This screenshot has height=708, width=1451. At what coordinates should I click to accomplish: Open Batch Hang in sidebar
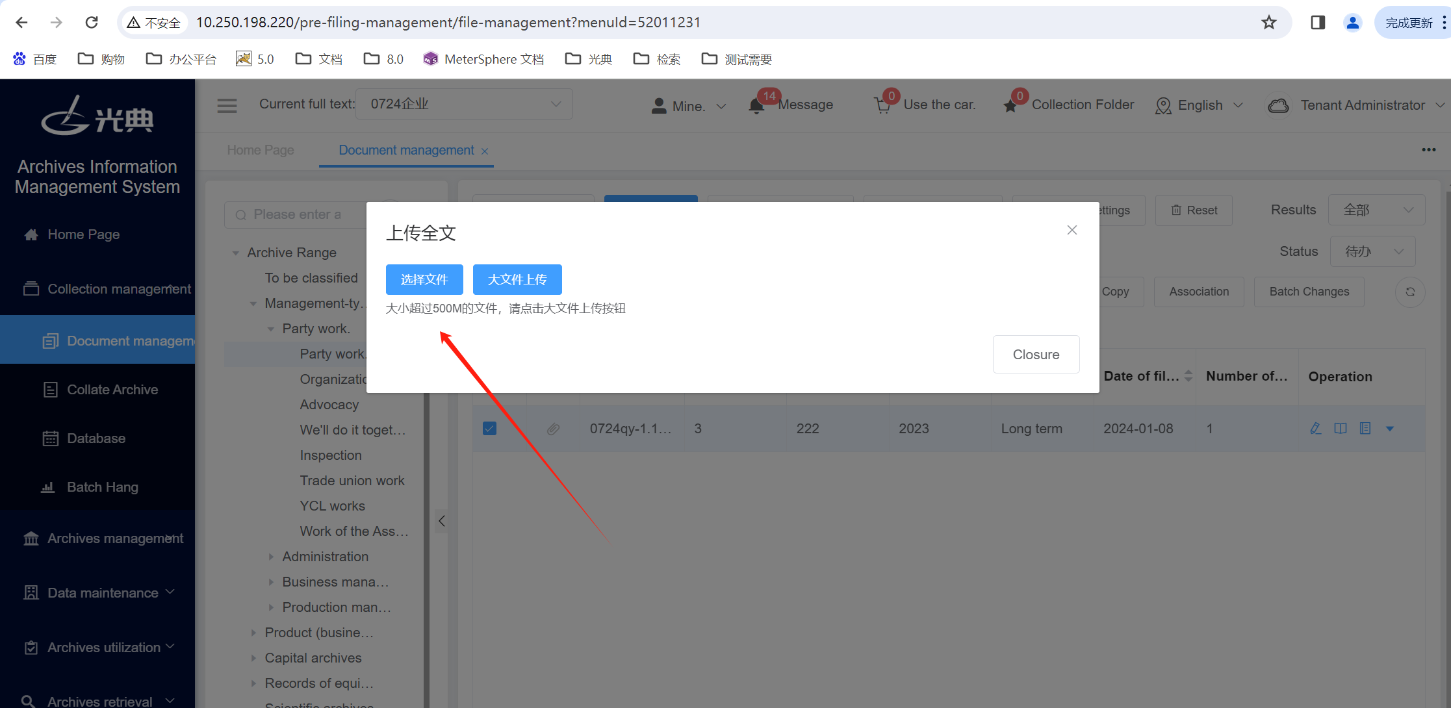[x=97, y=487]
